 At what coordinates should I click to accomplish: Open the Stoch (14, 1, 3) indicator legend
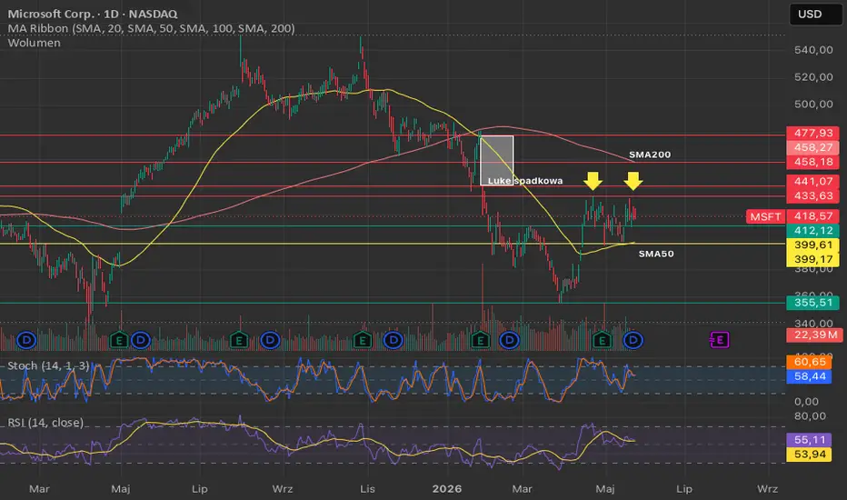click(48, 366)
